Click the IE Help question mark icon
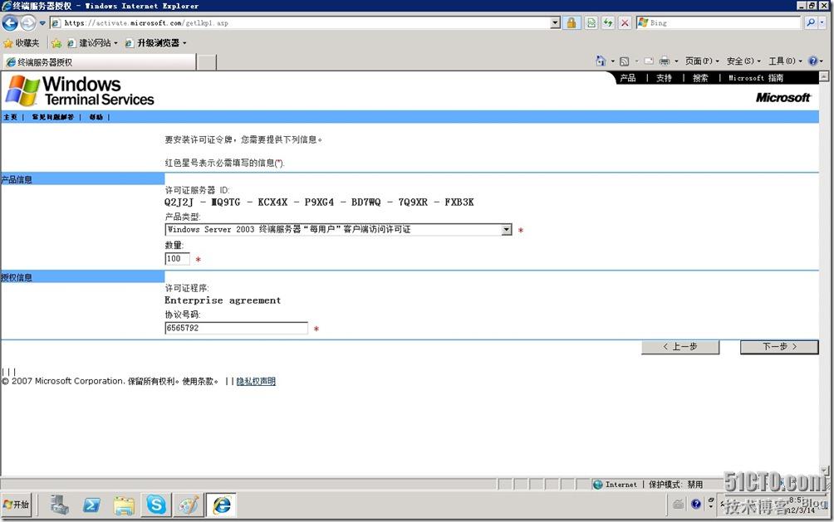834x522 pixels. pyautogui.click(x=812, y=61)
